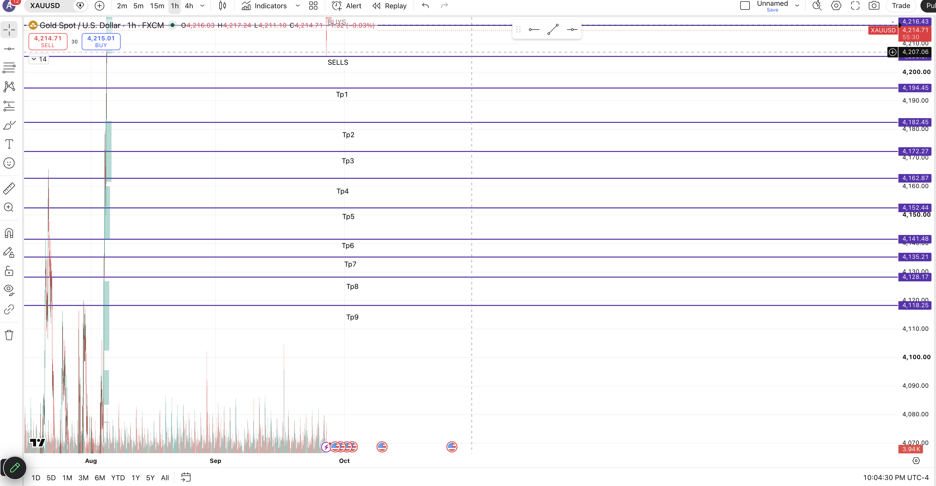Toggle stay in drawing mode
This screenshot has height=486, width=936.
point(9,252)
